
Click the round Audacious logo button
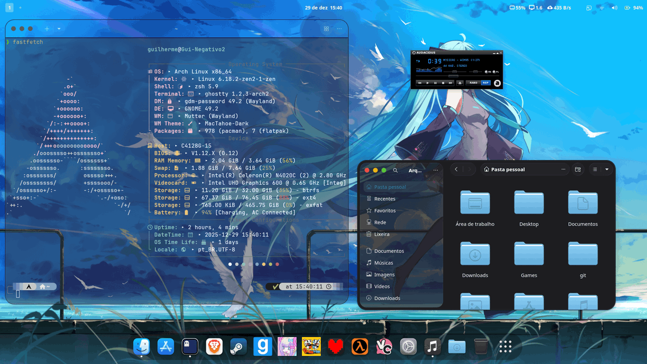497,83
